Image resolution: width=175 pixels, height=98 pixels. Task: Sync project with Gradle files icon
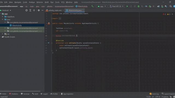point(158,6)
